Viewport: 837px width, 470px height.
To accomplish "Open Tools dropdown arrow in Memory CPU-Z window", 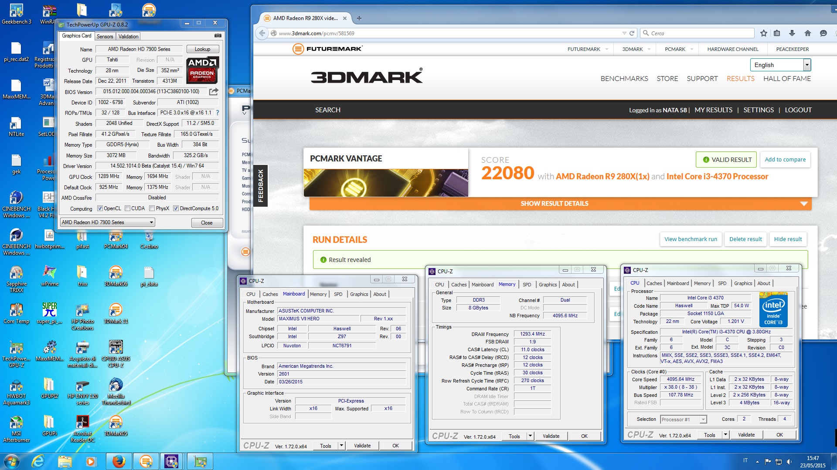I will 530,436.
